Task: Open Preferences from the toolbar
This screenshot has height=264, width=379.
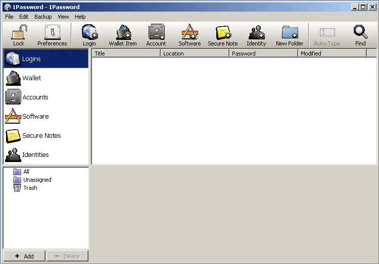Action: click(52, 35)
